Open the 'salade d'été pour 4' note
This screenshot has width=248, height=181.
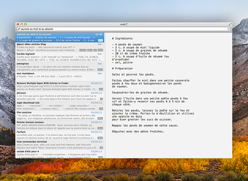60,154
